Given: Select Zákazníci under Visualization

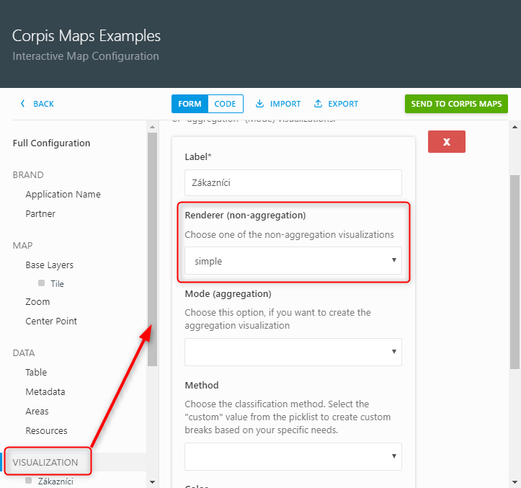Looking at the screenshot, I should (55, 482).
